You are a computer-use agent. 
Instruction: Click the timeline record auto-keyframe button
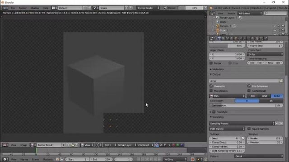click(193, 159)
